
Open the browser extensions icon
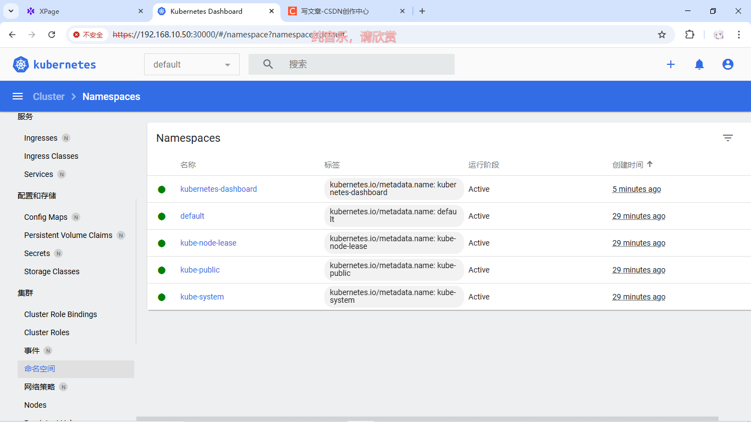(689, 35)
